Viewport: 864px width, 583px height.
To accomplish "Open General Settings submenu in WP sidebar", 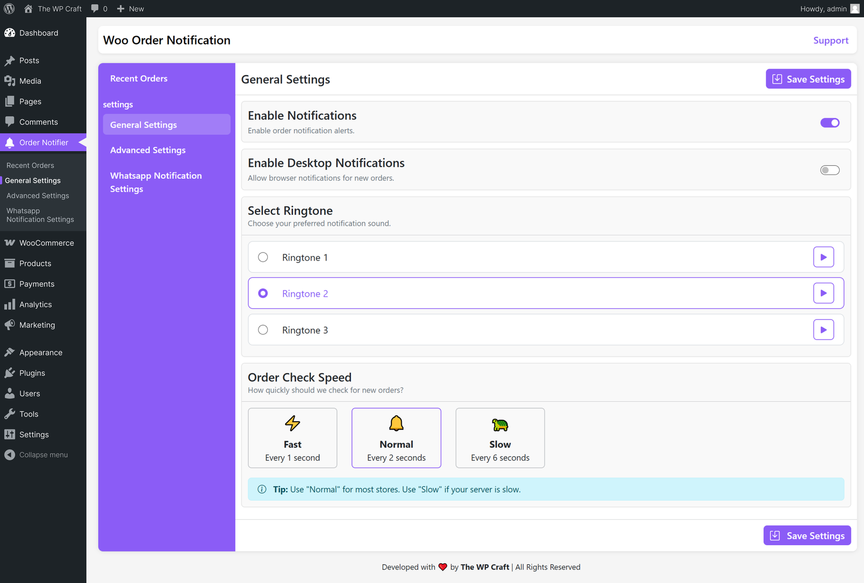I will 33,180.
